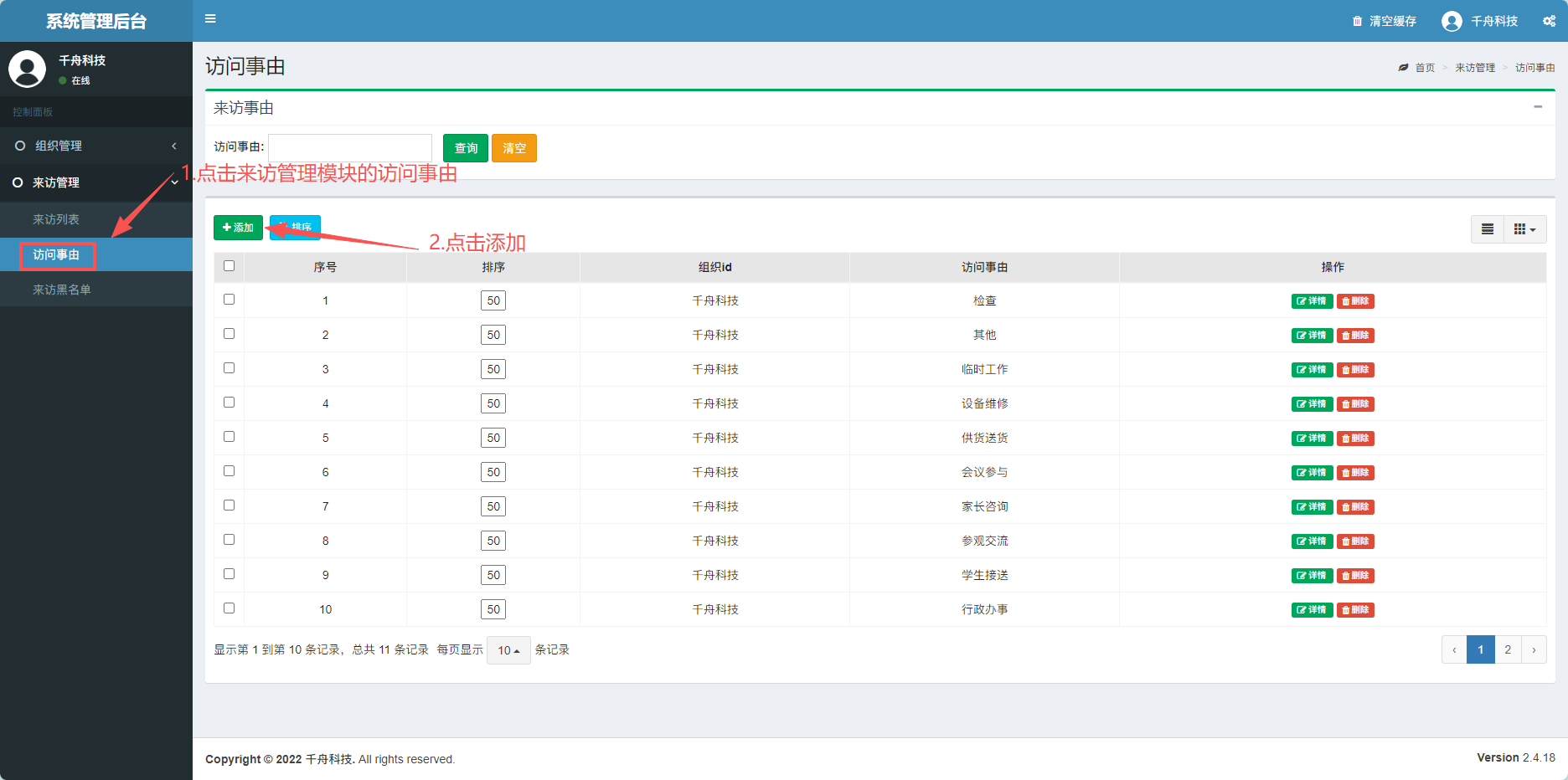This screenshot has height=780, width=1568.
Task: Open the page size 10 dropdown
Action: coord(508,650)
